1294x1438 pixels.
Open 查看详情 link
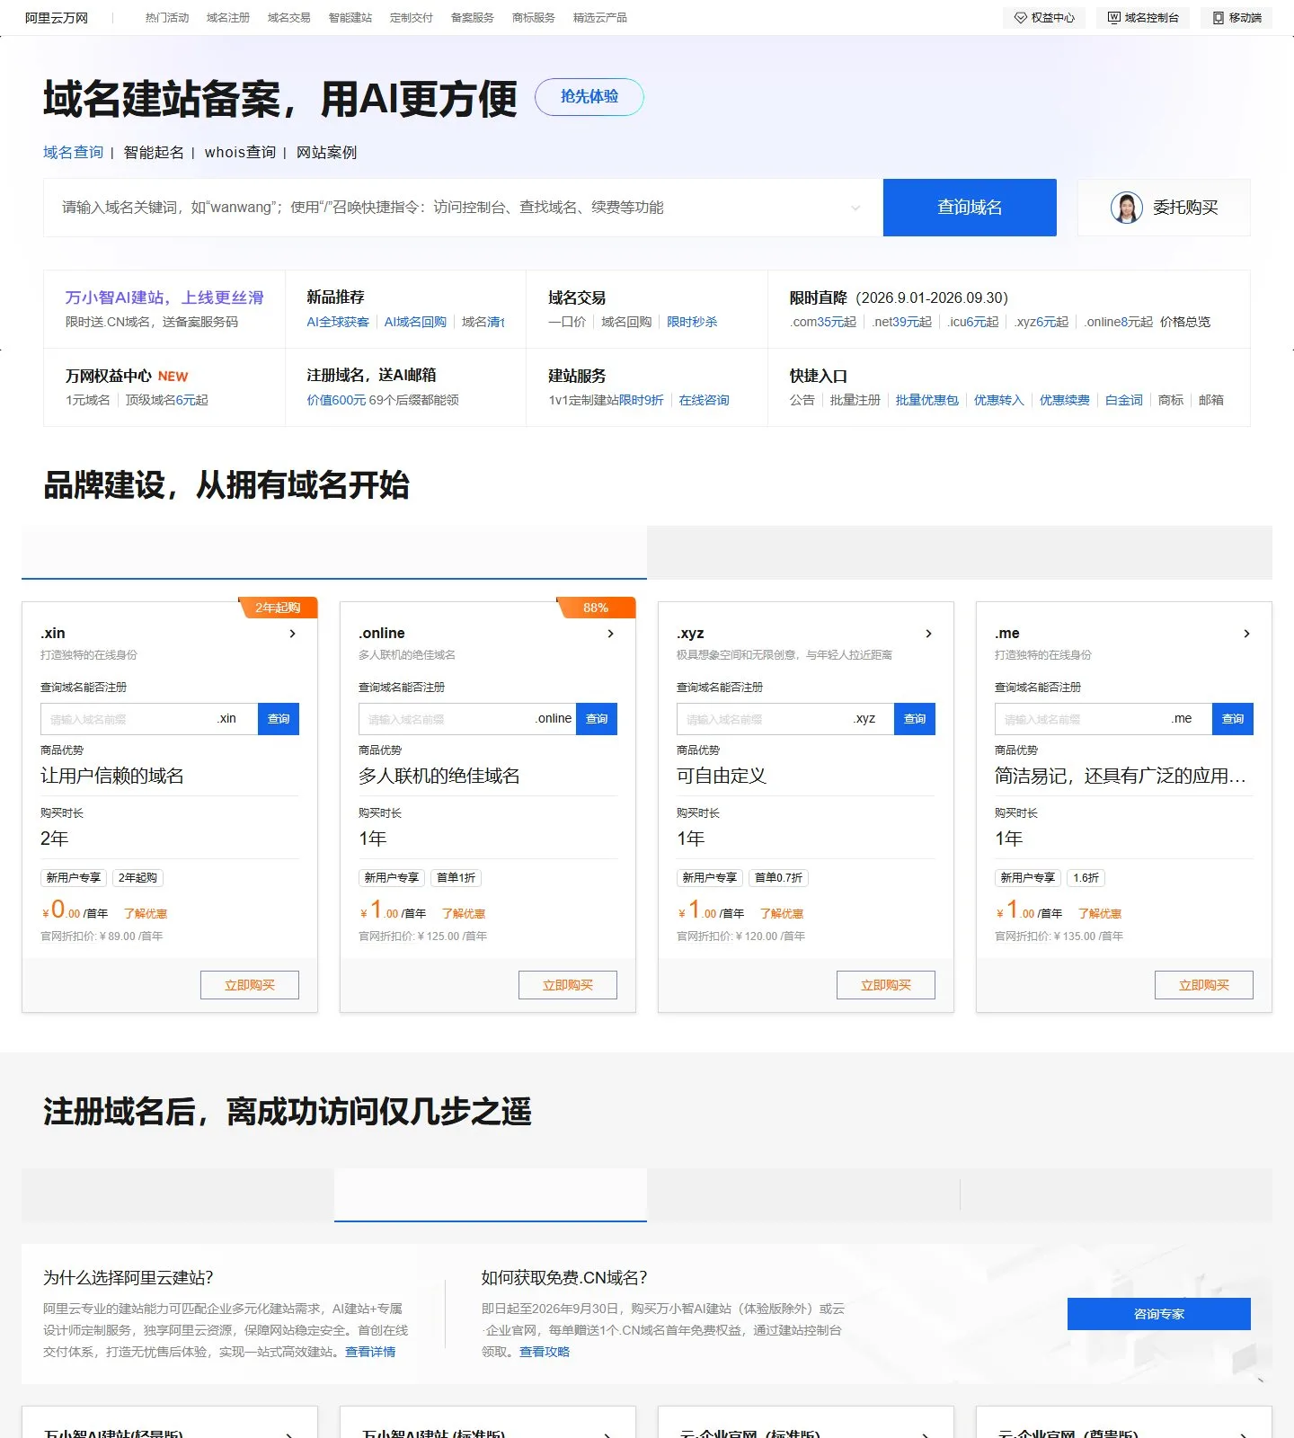(370, 1352)
